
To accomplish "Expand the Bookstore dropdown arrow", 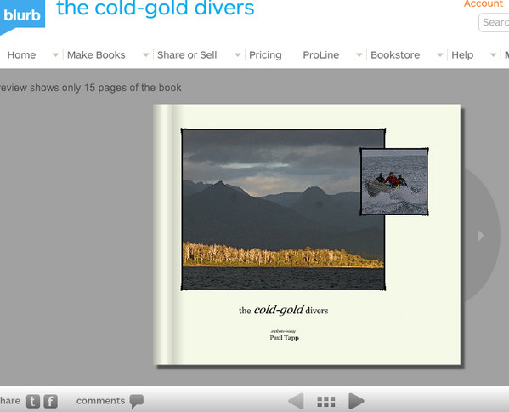I will [440, 55].
